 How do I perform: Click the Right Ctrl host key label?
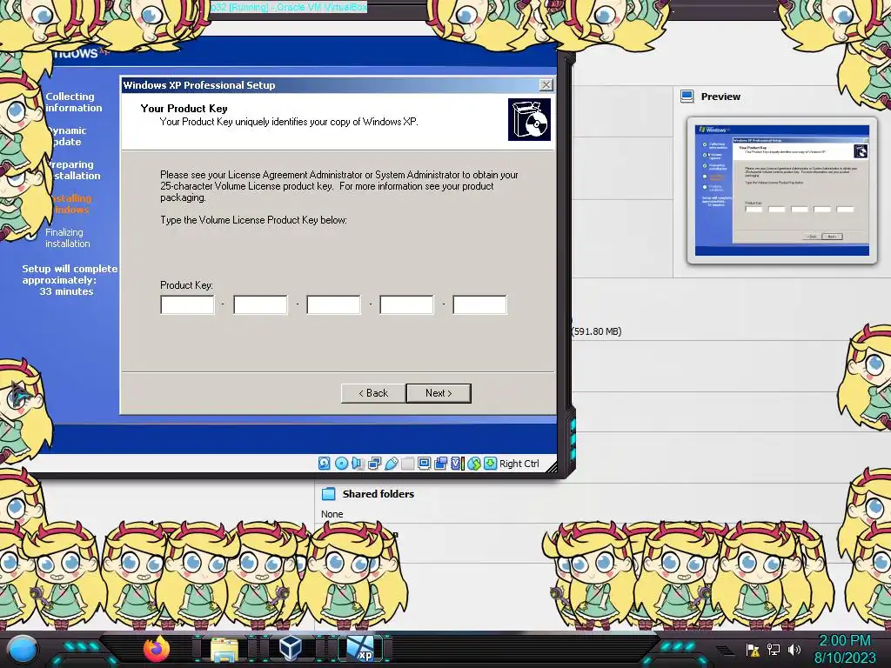pyautogui.click(x=519, y=464)
